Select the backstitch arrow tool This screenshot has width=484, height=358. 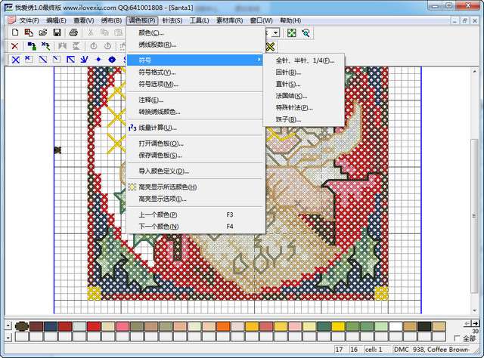coord(70,60)
